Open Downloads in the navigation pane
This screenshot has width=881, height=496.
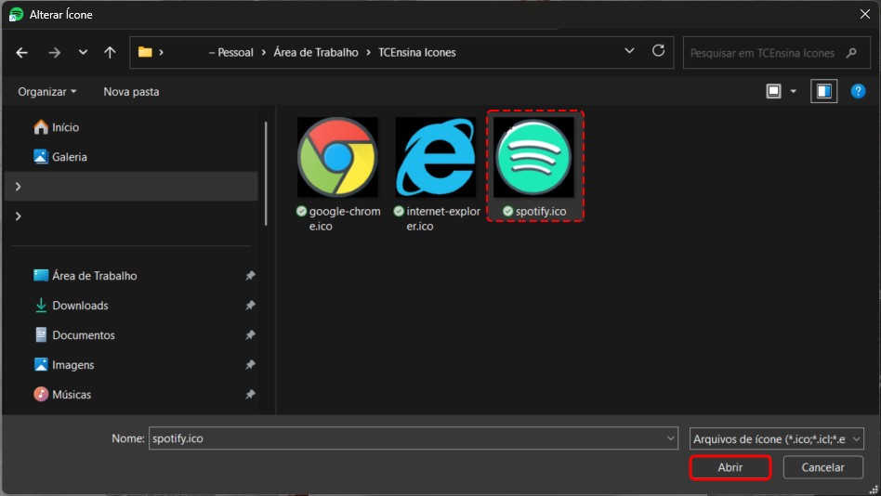(x=80, y=306)
